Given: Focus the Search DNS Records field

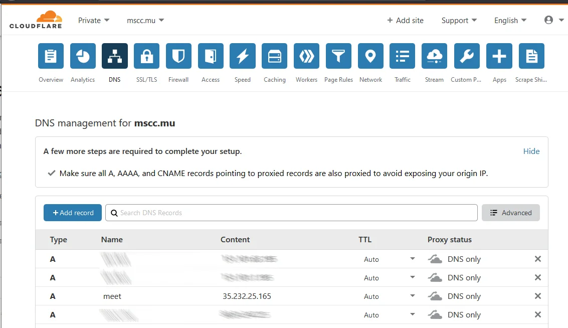Looking at the screenshot, I should 292,213.
